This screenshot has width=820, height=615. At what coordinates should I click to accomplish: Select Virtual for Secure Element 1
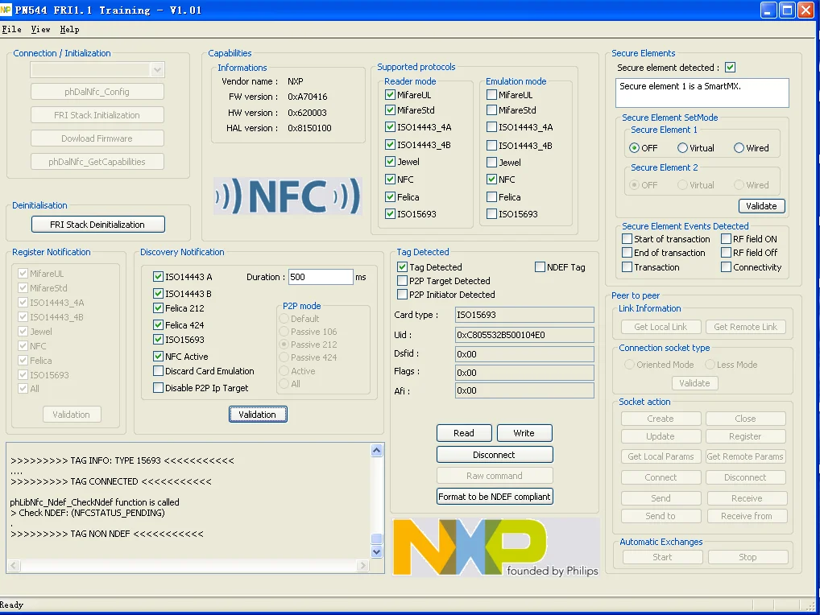(682, 148)
